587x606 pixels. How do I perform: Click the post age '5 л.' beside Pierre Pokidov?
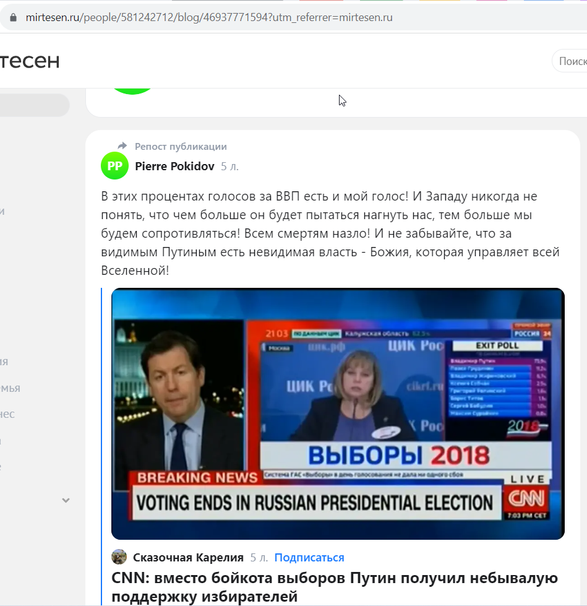[x=229, y=167]
